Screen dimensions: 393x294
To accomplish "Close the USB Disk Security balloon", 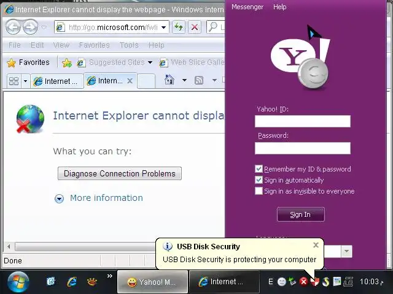I will (x=316, y=245).
